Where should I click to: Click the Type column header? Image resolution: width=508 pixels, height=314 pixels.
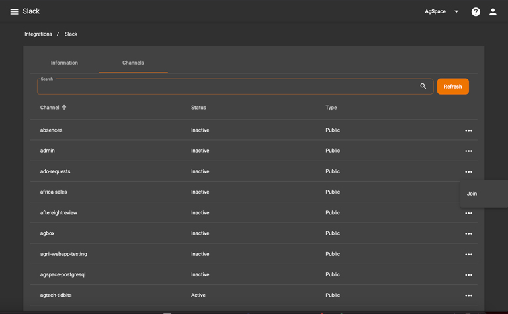(x=331, y=108)
